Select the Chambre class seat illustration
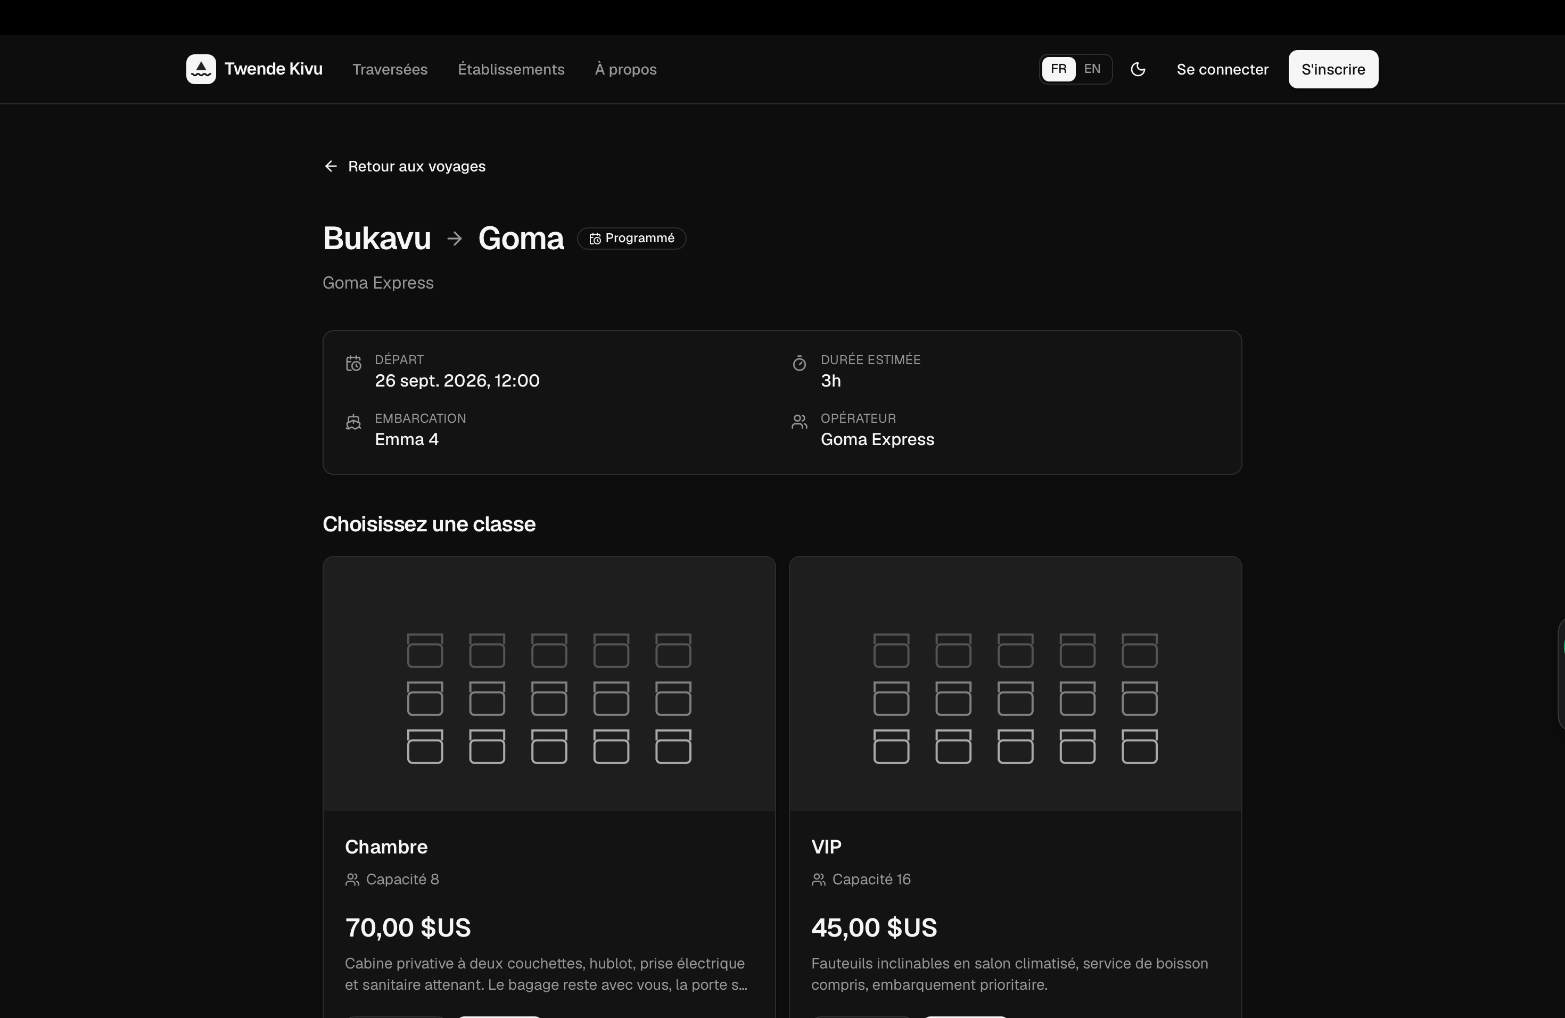The image size is (1565, 1018). point(549,684)
